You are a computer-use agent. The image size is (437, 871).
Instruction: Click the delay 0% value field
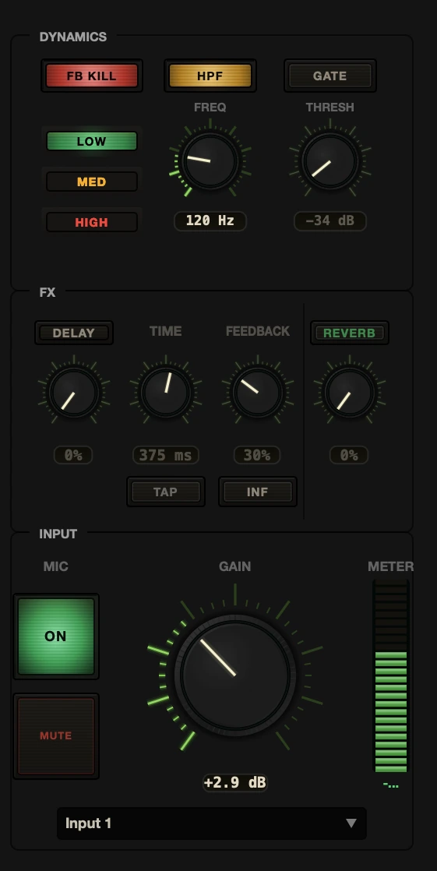73,455
